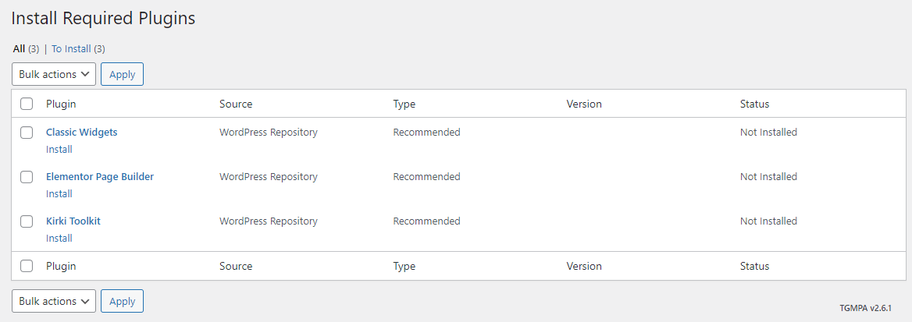Open the Classic Widgets plugin link
Image resolution: width=912 pixels, height=322 pixels.
click(81, 133)
